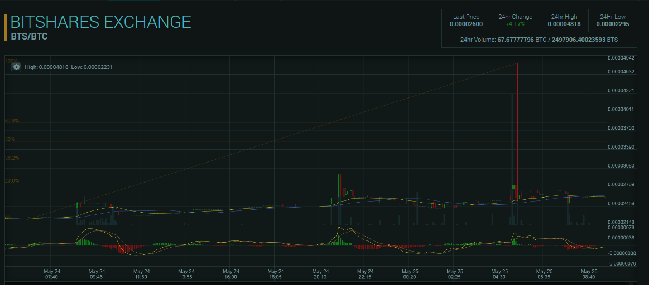649x285 pixels.
Task: Click time label May 25 04:30
Action: (x=499, y=274)
